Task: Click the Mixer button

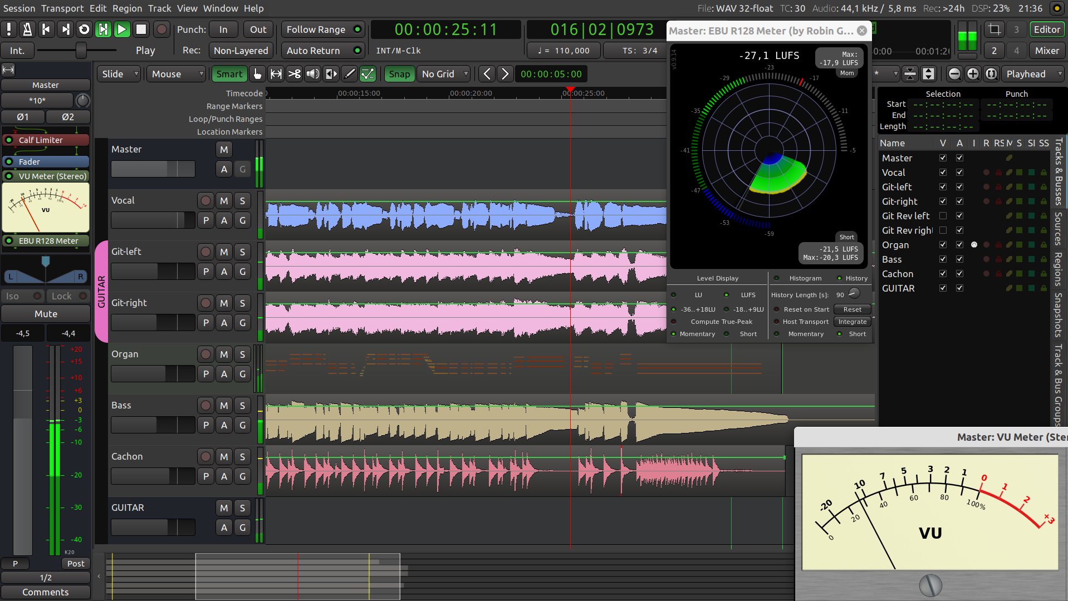Action: 1047,51
